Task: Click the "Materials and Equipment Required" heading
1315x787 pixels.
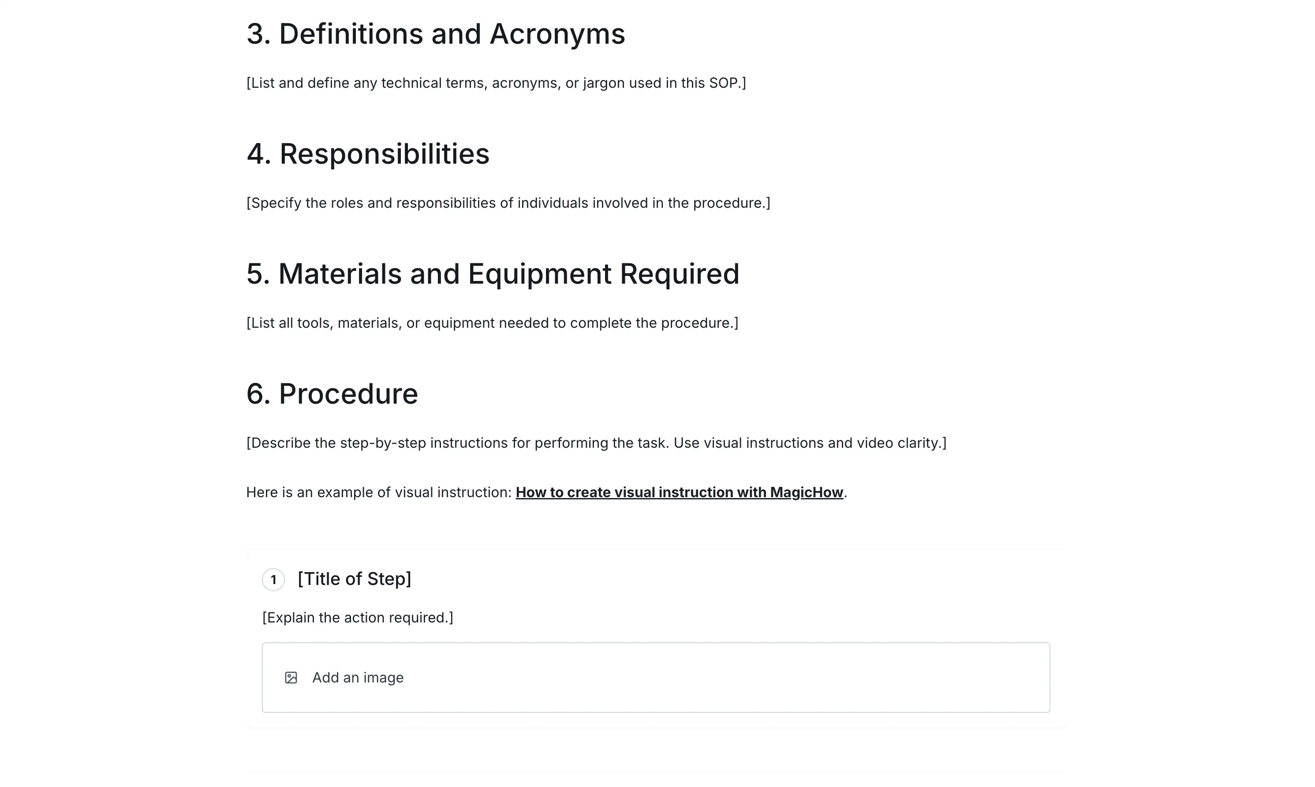Action: pos(493,274)
